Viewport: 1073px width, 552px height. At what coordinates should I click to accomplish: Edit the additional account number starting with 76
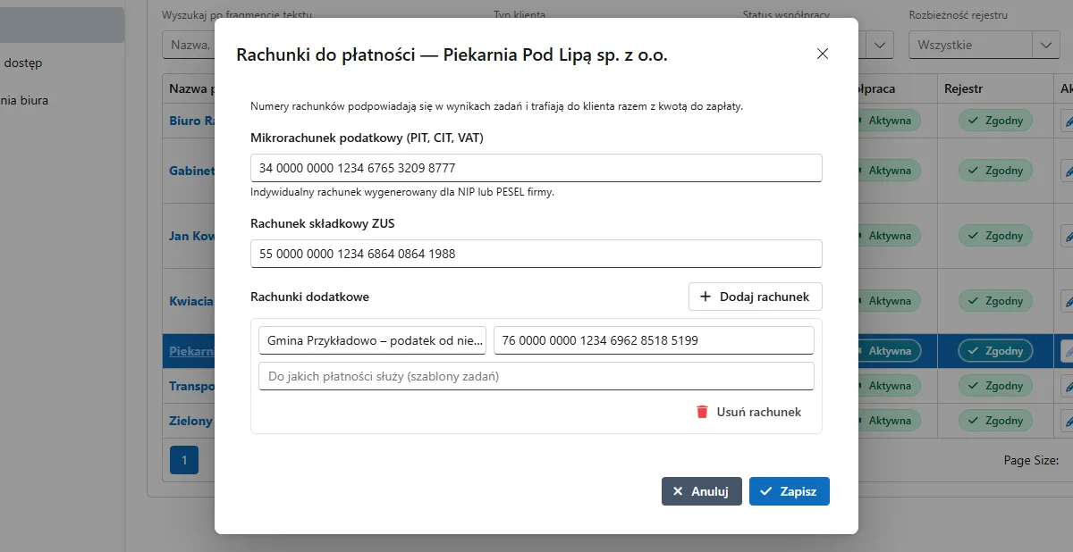click(x=654, y=340)
